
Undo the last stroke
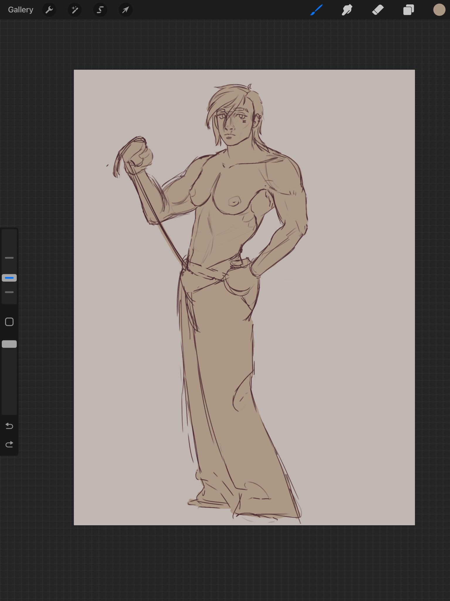9,426
